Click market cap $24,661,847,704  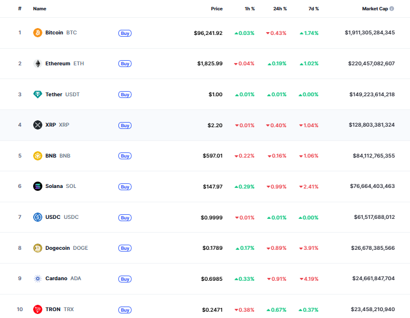click(373, 278)
